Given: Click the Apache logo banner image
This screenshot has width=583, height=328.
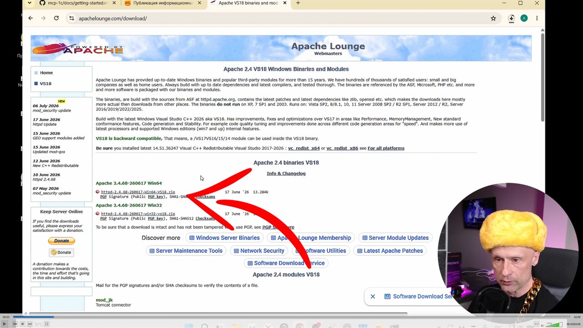Looking at the screenshot, I should [77, 48].
